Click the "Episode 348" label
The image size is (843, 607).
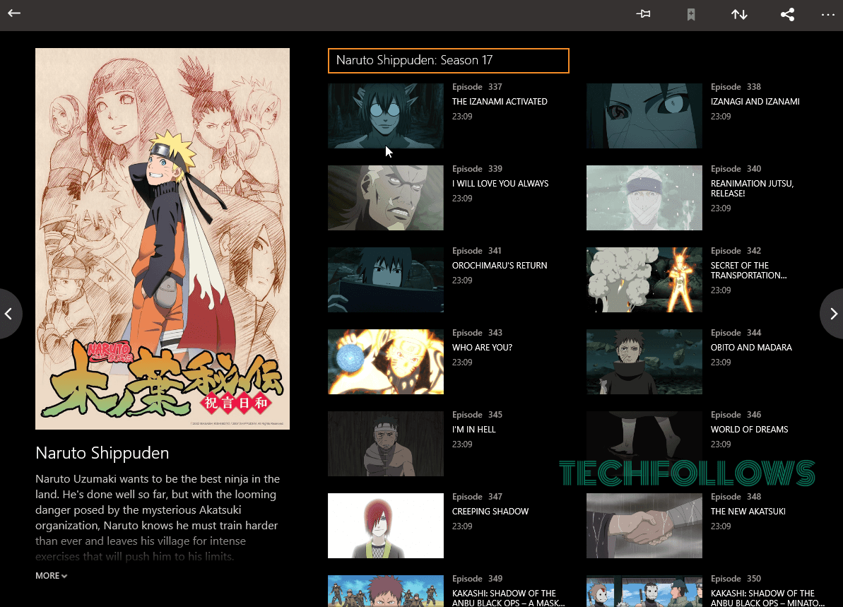pyautogui.click(x=736, y=497)
